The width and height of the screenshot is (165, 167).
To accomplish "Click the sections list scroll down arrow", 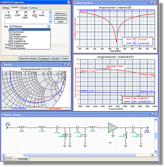I will click(50, 22).
